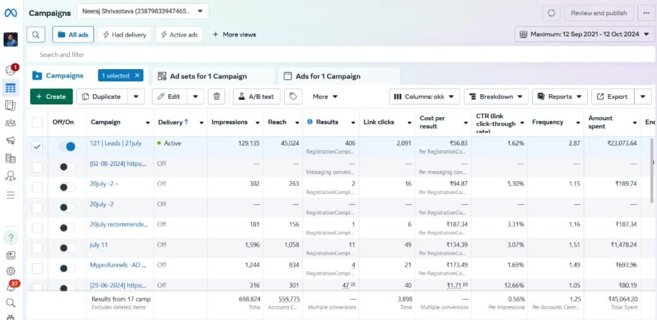
Task: Click the tag label icon in toolbar
Action: click(293, 97)
